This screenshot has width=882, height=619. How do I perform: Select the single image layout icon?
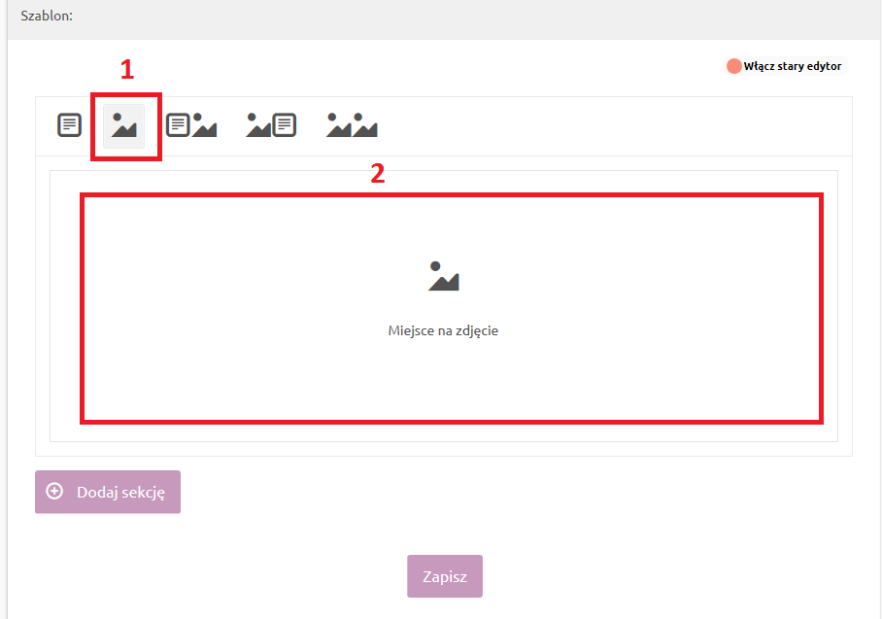point(124,125)
